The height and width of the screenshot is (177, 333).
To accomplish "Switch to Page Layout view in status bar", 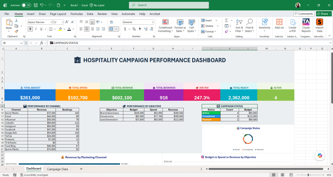I will pos(283,175).
